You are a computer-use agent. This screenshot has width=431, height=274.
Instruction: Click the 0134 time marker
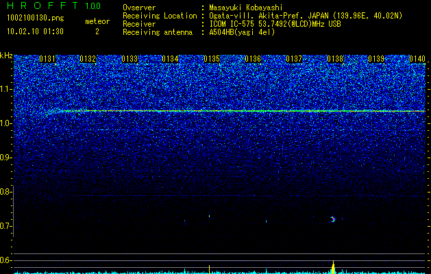pos(170,59)
